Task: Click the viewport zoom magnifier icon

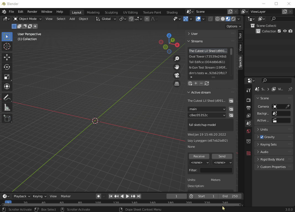Action: tap(177, 59)
